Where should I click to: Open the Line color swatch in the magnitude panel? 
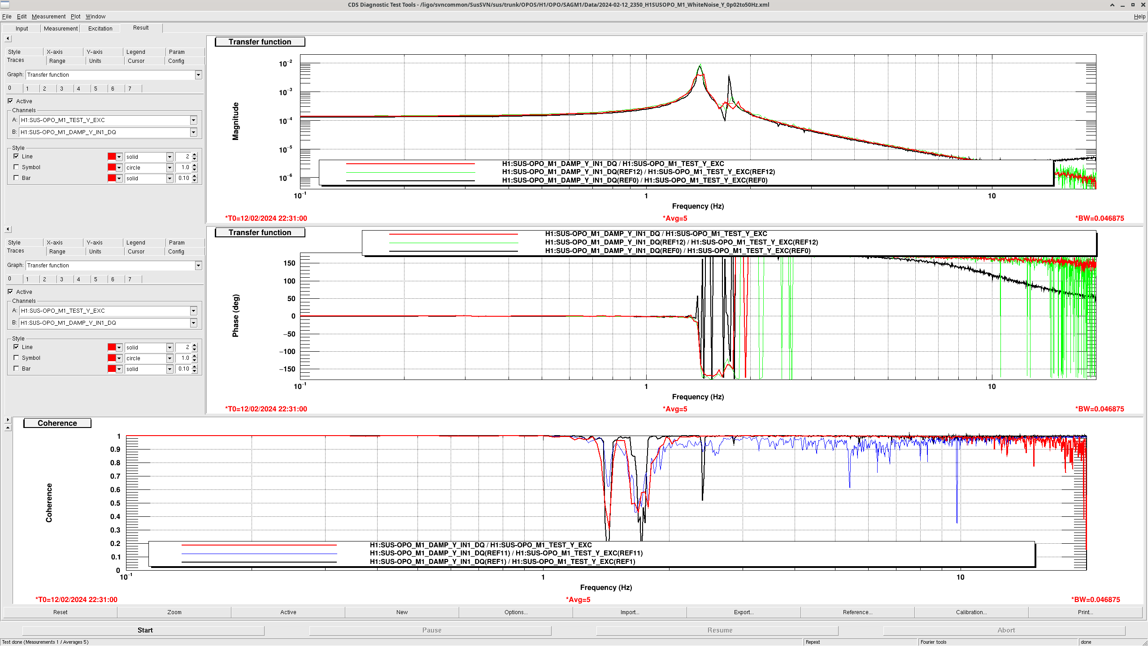[x=112, y=157]
